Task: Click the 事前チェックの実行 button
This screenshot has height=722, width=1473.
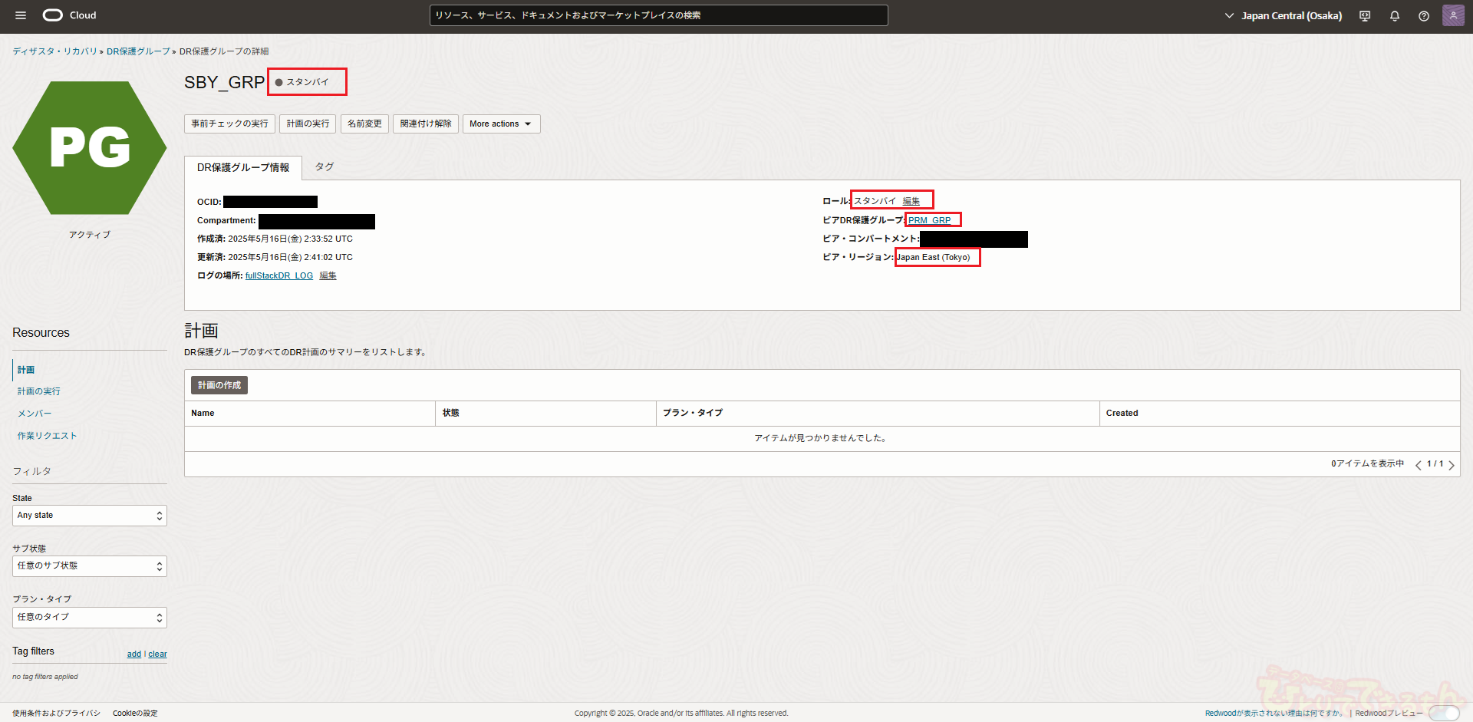Action: coord(229,124)
